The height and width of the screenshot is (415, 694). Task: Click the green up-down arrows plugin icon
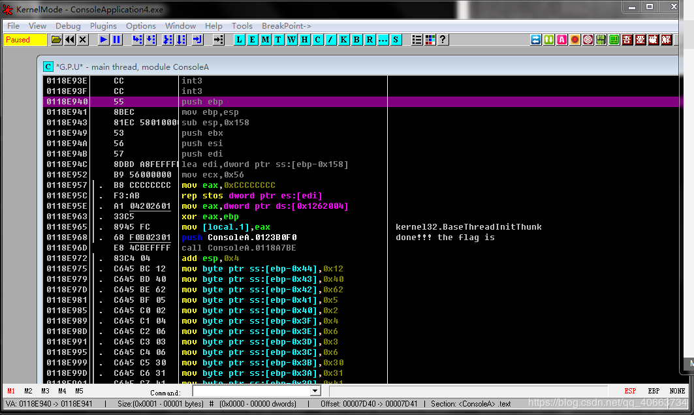549,40
